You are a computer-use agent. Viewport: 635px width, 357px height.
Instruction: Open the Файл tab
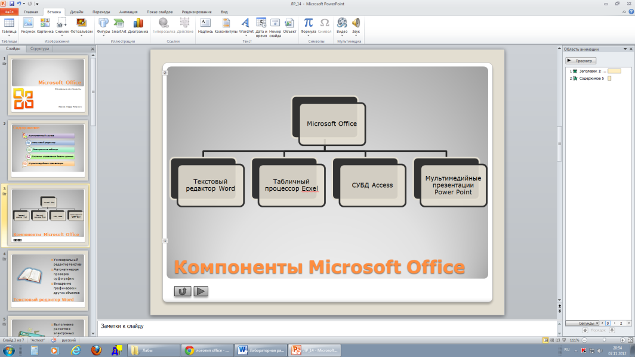coord(9,12)
